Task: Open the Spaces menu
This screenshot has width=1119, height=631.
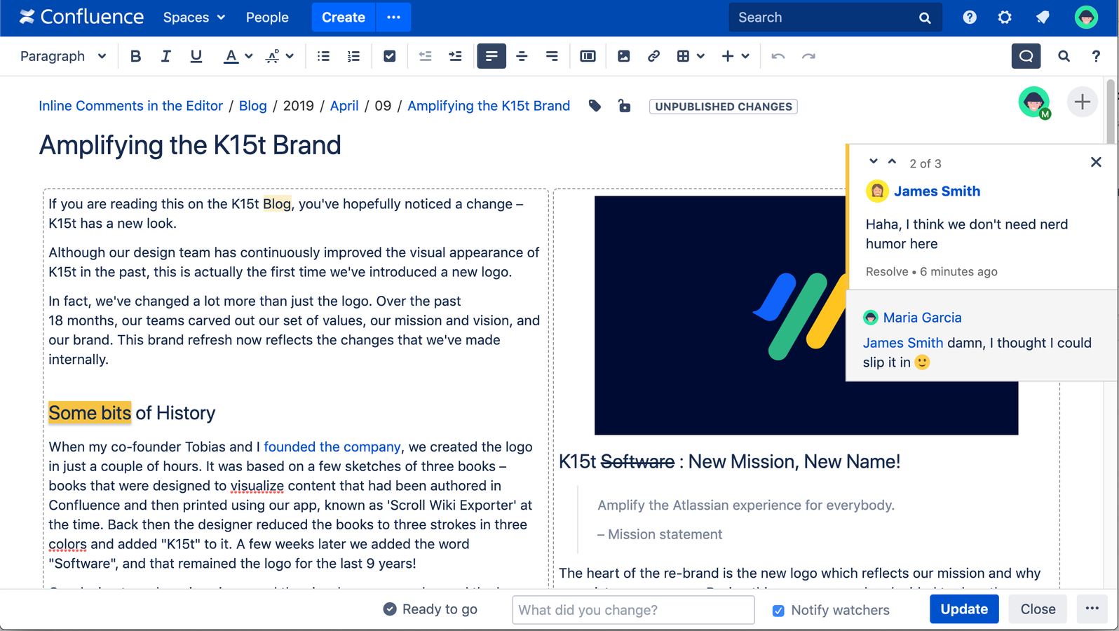Action: (194, 18)
